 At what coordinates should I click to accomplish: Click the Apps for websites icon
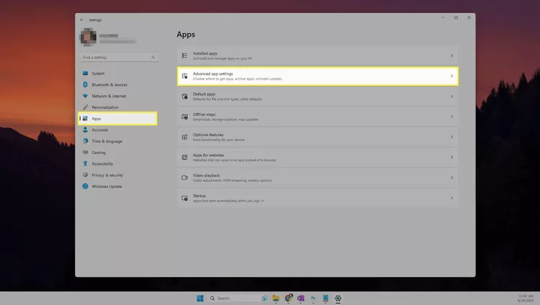[184, 158]
